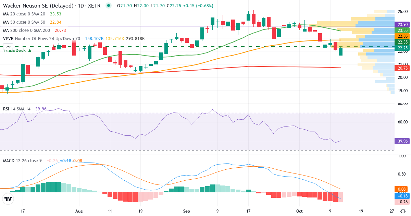Click the green market status dot

point(109,5)
